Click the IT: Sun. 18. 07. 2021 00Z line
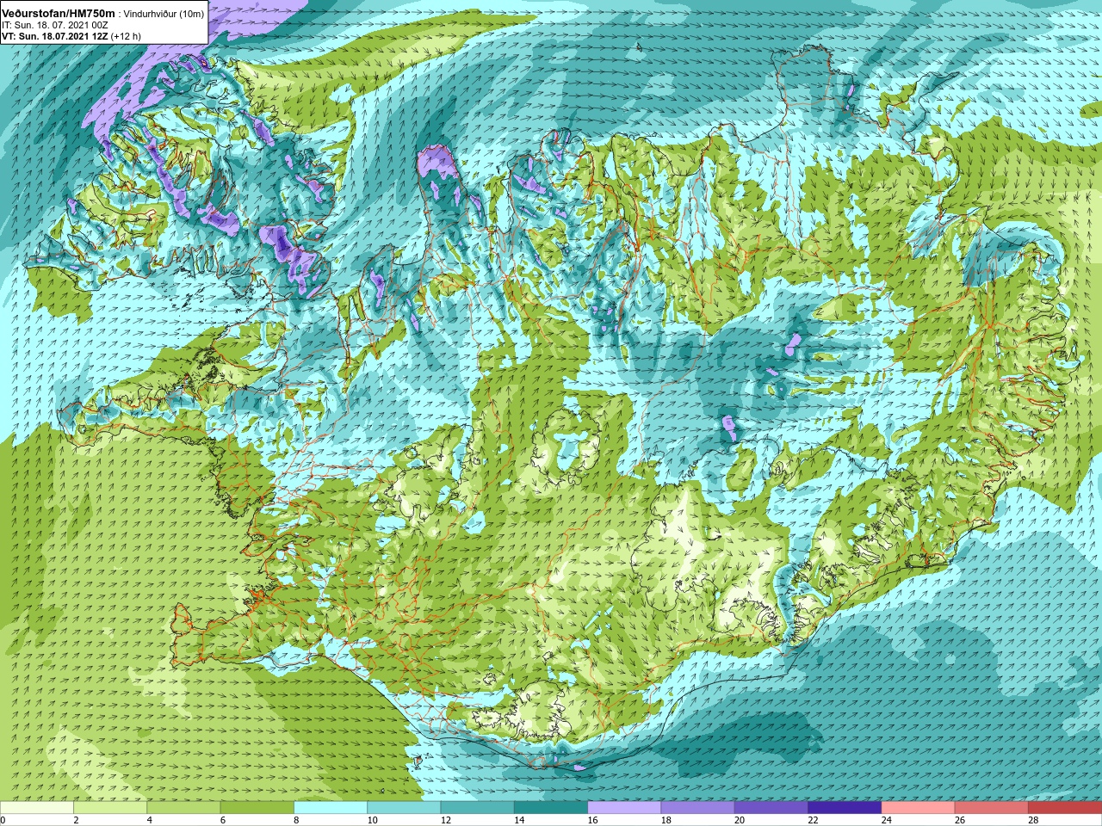Image resolution: width=1102 pixels, height=826 pixels. coord(54,25)
